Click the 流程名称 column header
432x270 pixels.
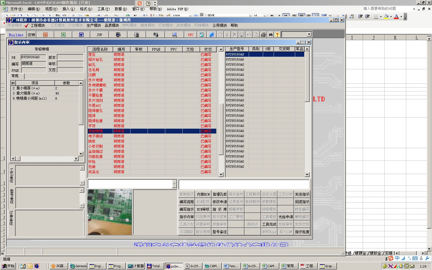coord(100,49)
